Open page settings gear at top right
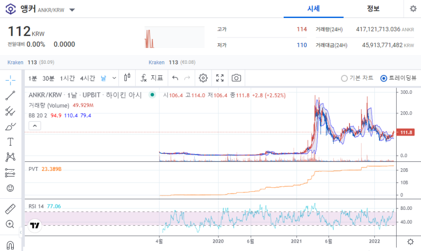The height and width of the screenshot is (251, 421). point(413,8)
